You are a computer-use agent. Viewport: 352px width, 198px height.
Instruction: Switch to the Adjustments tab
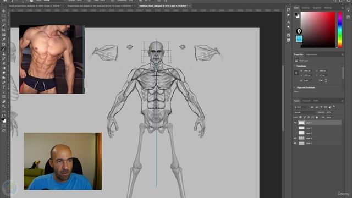(x=312, y=54)
